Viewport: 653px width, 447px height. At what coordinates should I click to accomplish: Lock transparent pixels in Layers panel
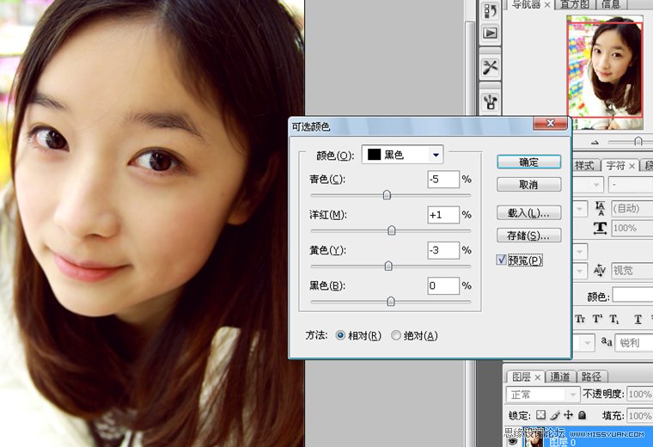coord(540,415)
